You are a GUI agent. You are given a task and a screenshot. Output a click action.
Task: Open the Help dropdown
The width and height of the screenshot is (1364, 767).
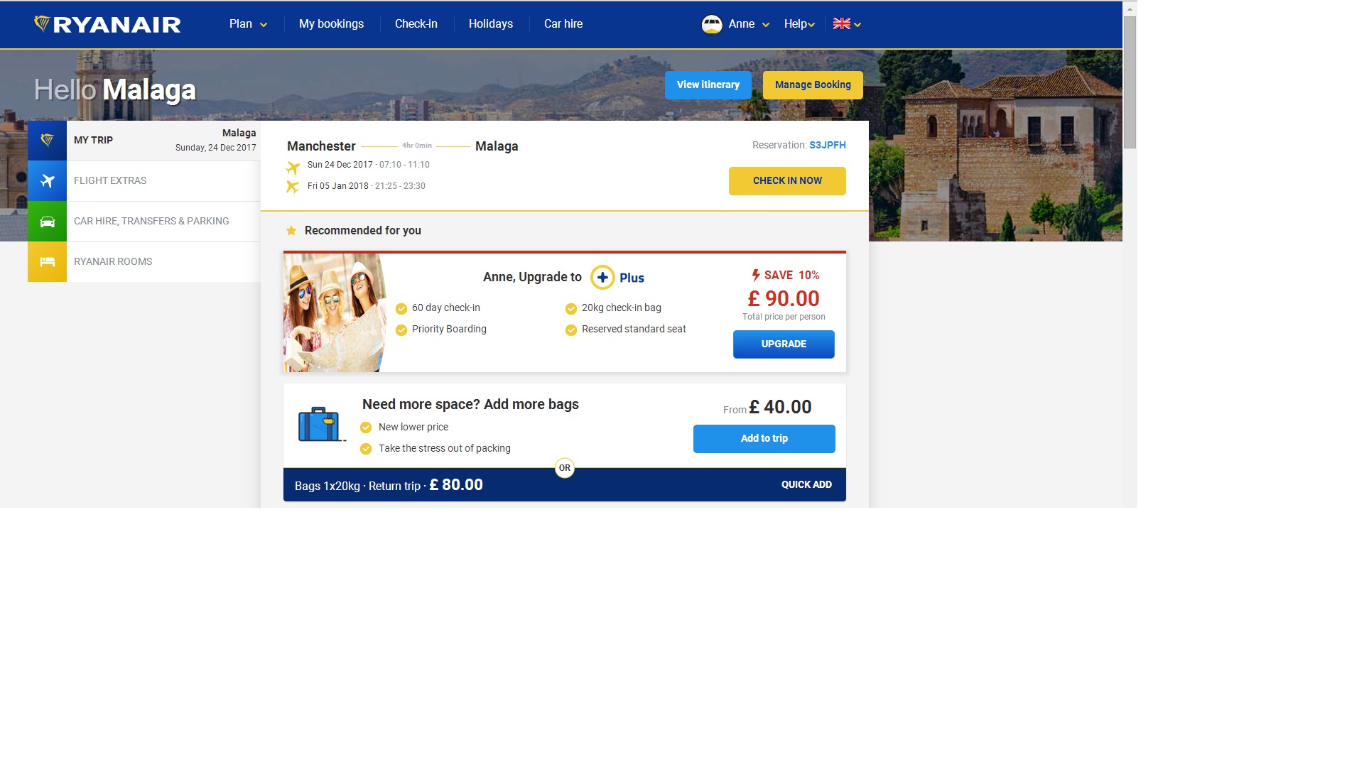tap(799, 24)
